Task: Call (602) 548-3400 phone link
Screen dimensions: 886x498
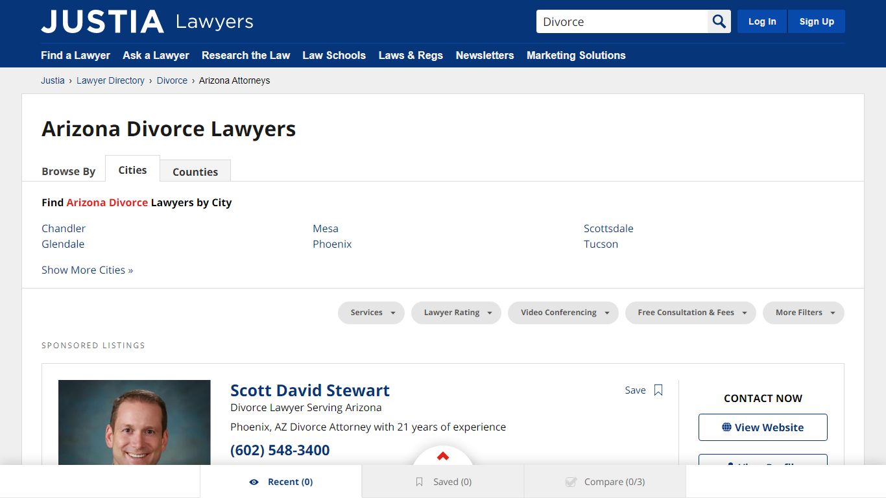Action: 280,450
